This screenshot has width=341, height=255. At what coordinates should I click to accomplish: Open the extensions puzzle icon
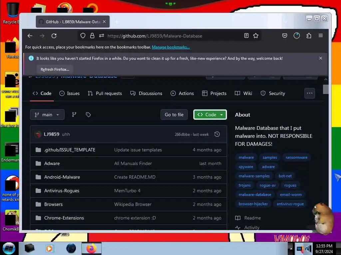(x=309, y=36)
